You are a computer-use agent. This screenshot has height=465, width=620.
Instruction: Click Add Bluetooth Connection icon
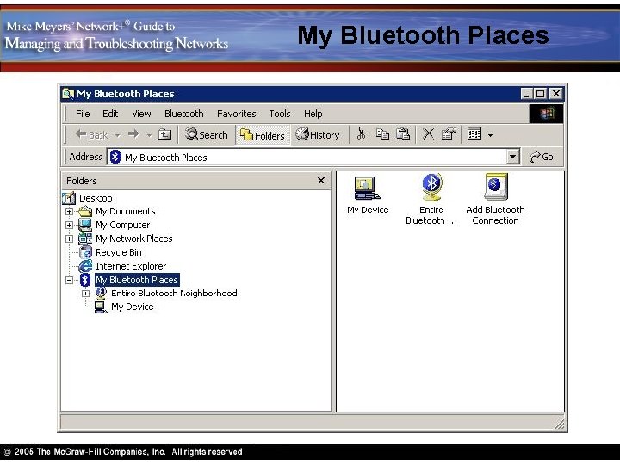click(495, 187)
